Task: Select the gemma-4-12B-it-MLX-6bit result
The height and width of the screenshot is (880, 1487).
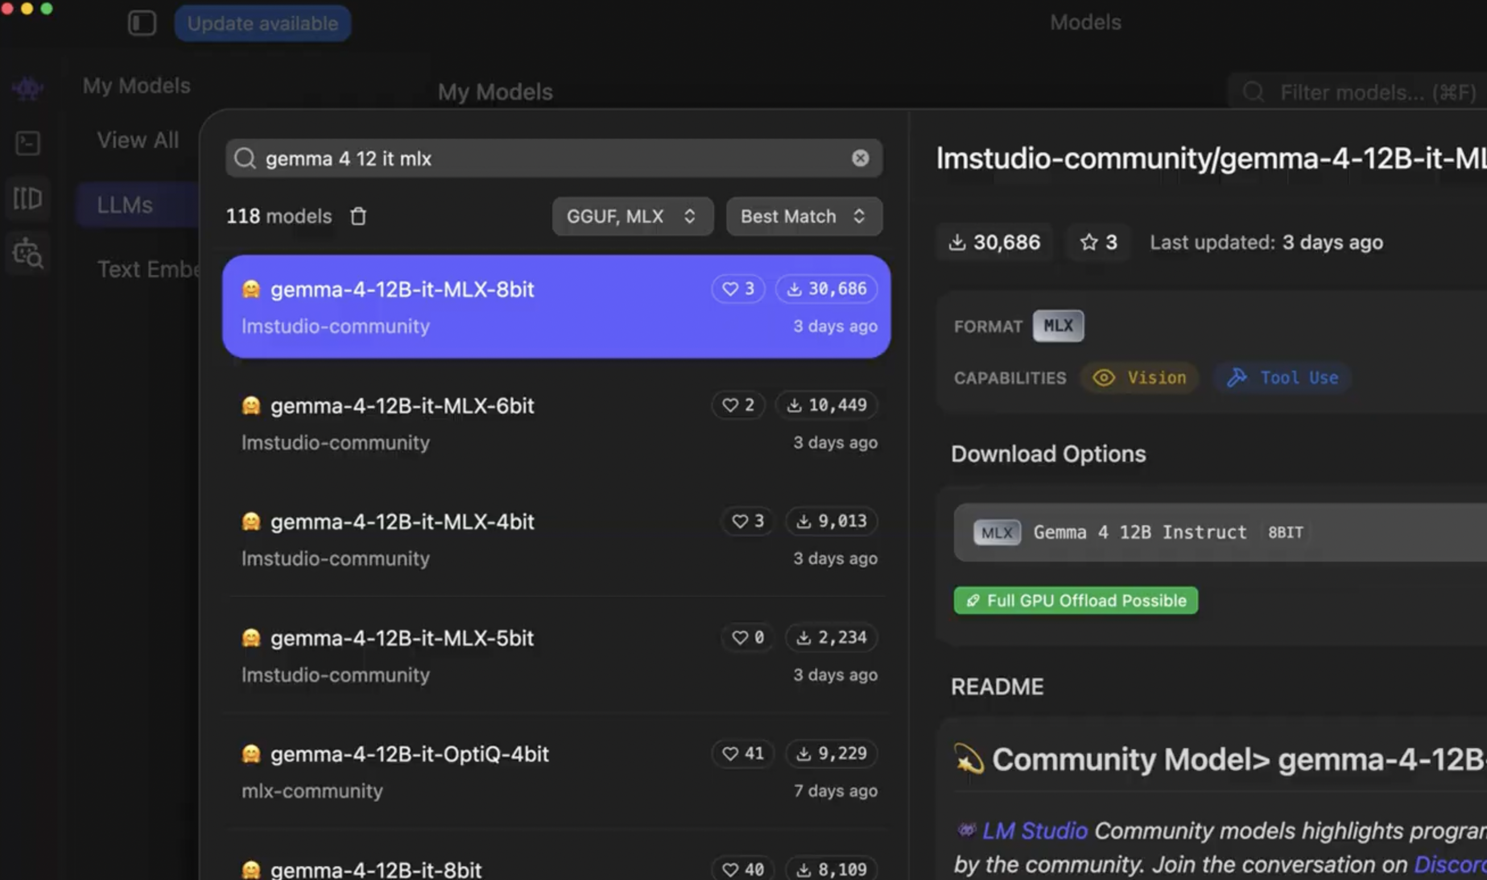Action: (x=556, y=424)
